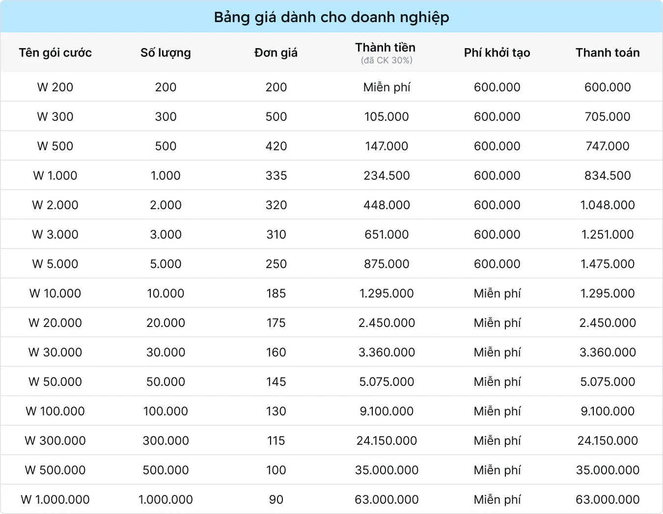Viewport: 663px width, 514px height.
Task: Select the 'W 500' package name cell
Action: click(55, 146)
